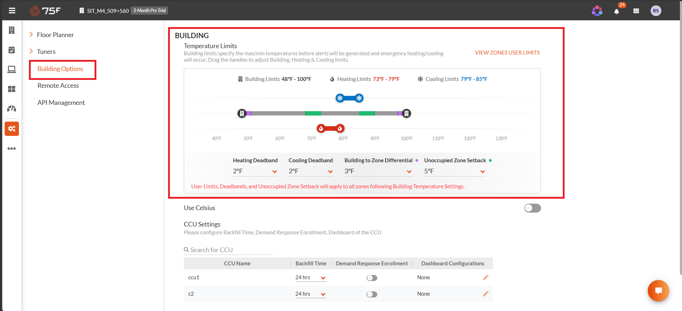Enable Demand Response Enrollment for c2
This screenshot has height=311, width=682.
click(x=372, y=294)
